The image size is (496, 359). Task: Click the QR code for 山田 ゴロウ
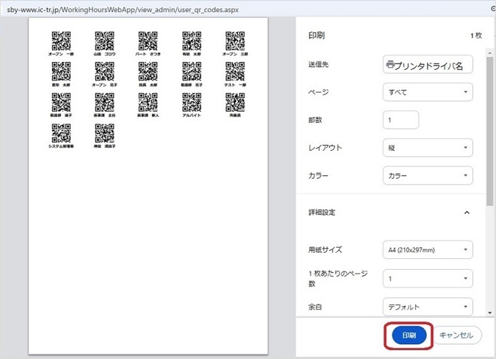point(104,41)
